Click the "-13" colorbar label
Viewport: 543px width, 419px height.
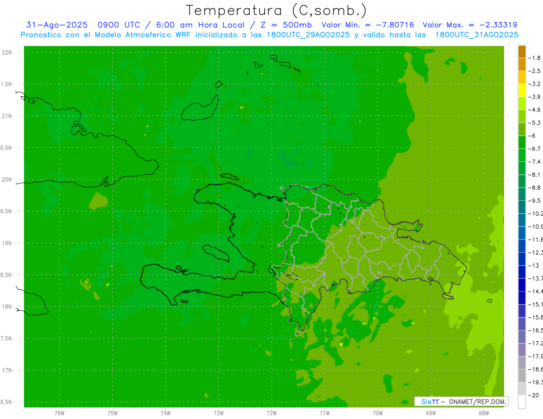pyautogui.click(x=533, y=265)
